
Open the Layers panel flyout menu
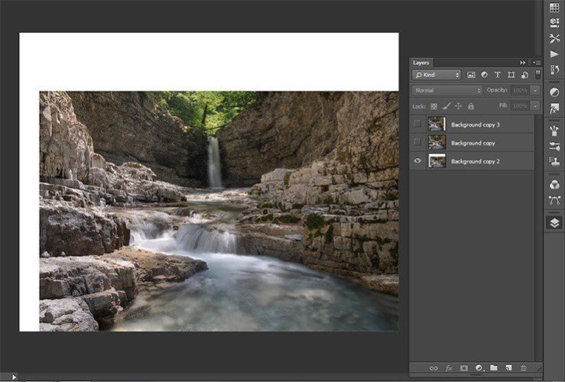536,63
